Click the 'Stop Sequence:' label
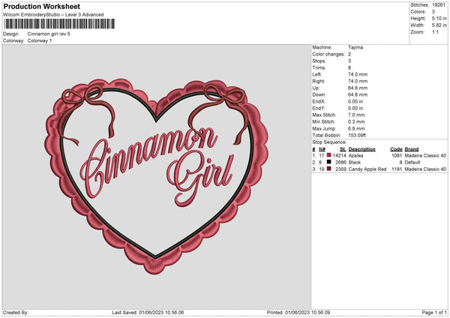 329,142
